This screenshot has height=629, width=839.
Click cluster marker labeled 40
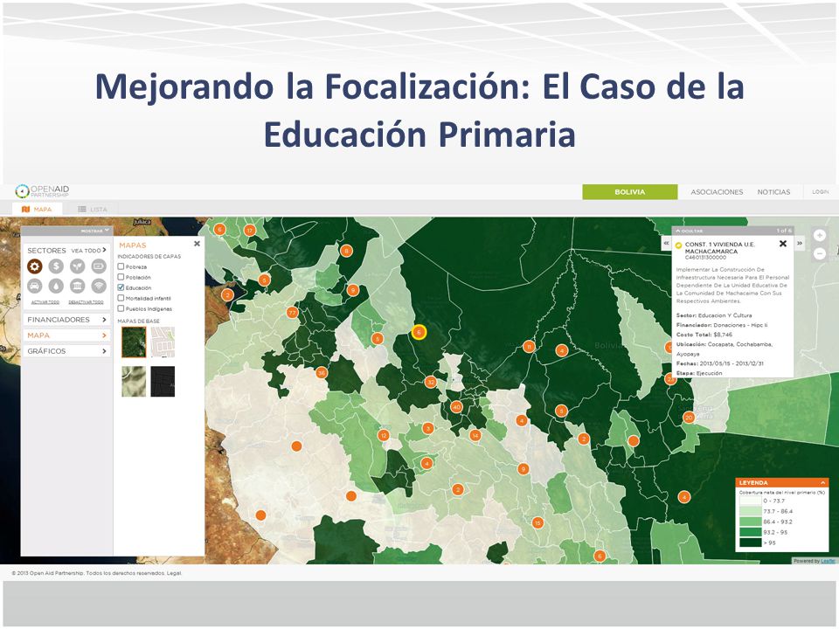click(x=456, y=407)
